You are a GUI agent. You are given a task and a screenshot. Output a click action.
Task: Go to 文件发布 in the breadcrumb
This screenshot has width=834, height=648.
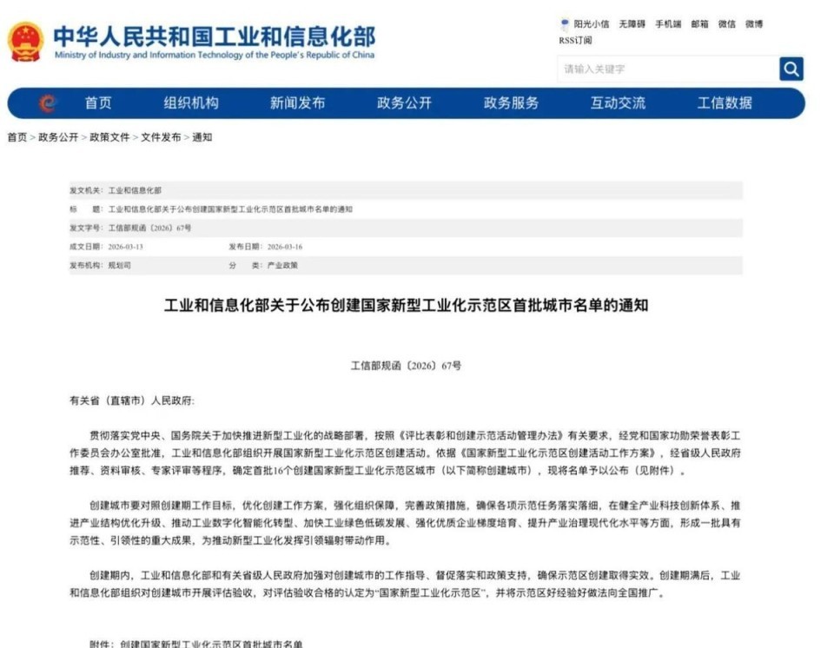click(161, 137)
